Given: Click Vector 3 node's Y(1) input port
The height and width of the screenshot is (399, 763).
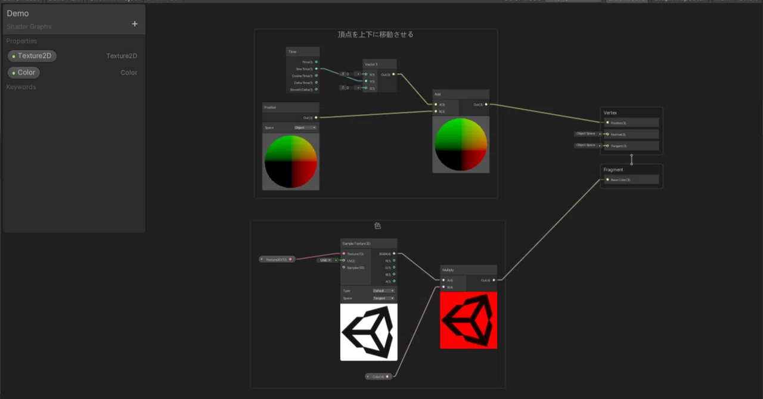Looking at the screenshot, I should [x=366, y=81].
